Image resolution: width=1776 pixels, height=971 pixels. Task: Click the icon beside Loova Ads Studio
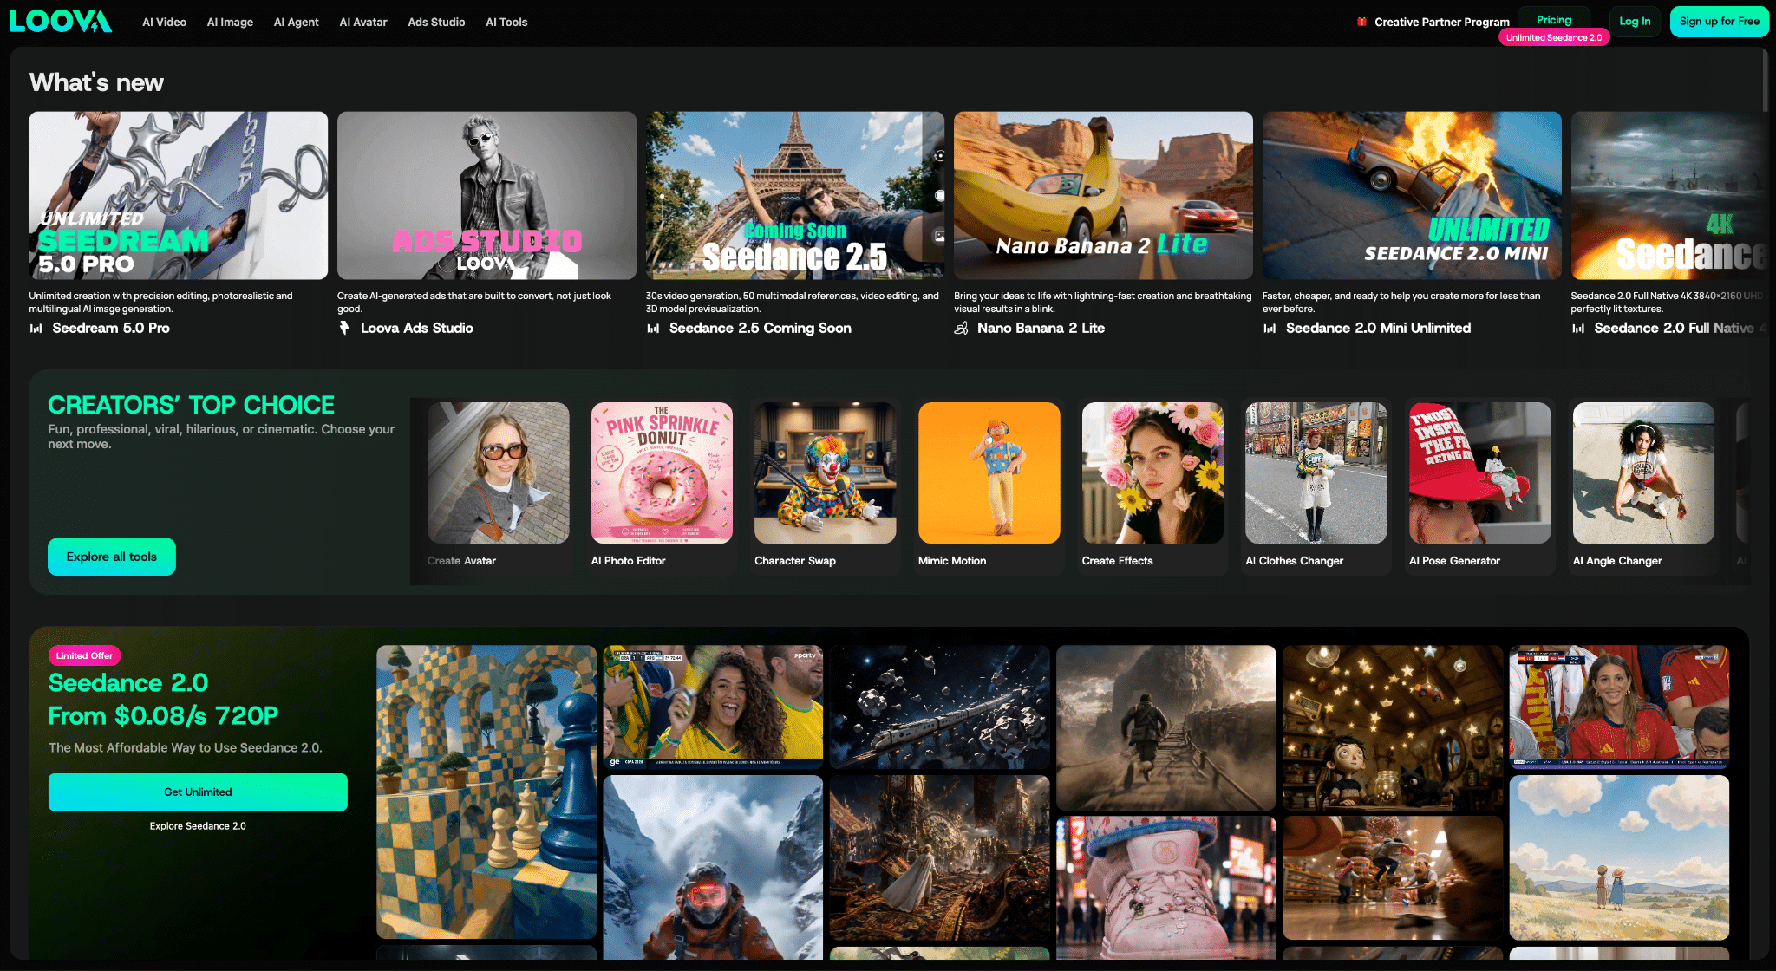pos(344,328)
